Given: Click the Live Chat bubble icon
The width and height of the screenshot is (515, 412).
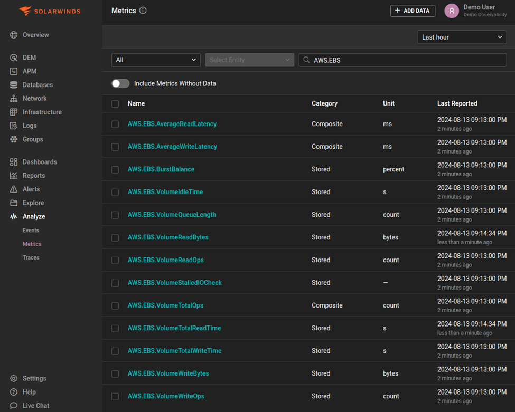Looking at the screenshot, I should (13, 406).
